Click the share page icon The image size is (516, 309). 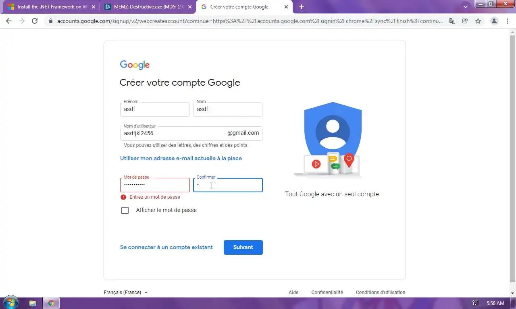(x=465, y=21)
